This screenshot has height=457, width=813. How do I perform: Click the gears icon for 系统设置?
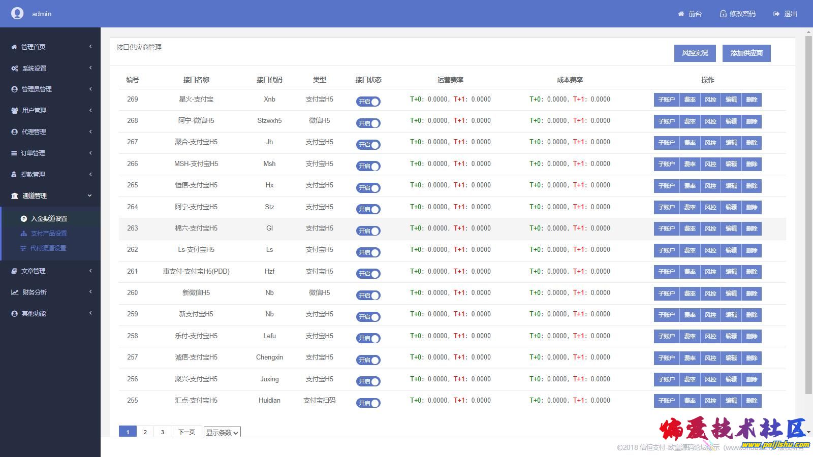[15, 69]
